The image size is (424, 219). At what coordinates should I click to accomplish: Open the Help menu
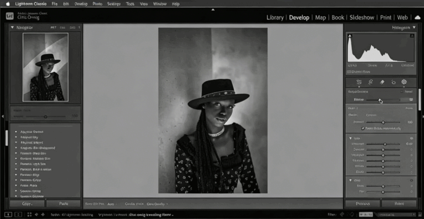pyautogui.click(x=176, y=4)
